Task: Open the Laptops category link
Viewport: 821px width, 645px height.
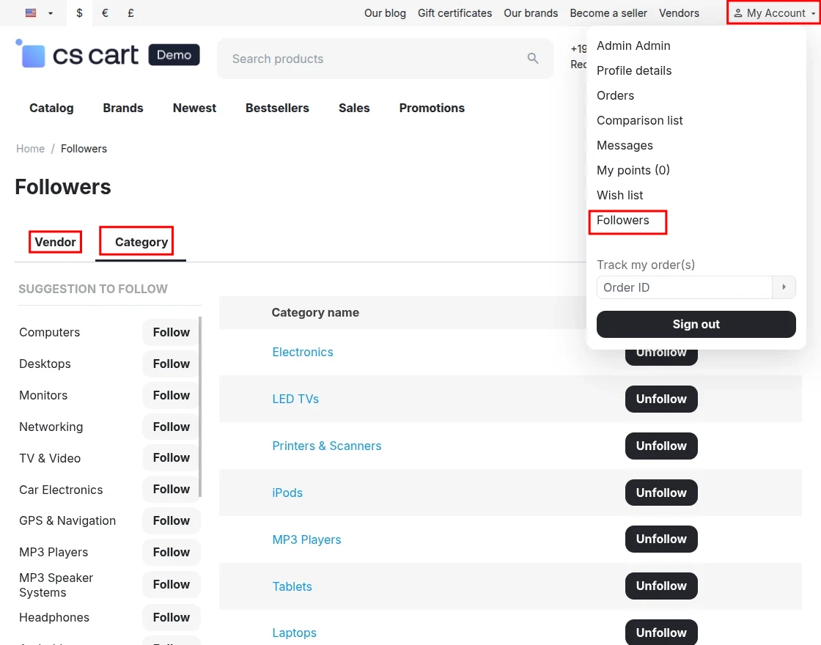Action: tap(294, 633)
